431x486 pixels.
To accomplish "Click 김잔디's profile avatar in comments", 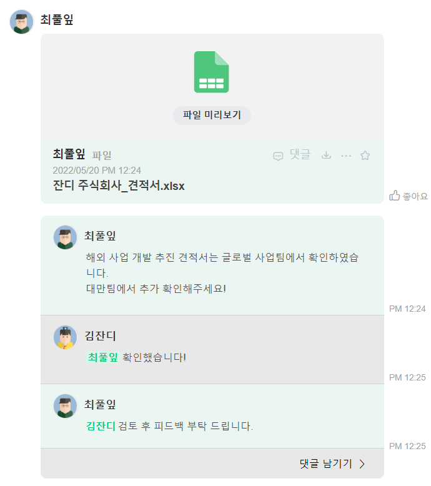I will click(65, 337).
